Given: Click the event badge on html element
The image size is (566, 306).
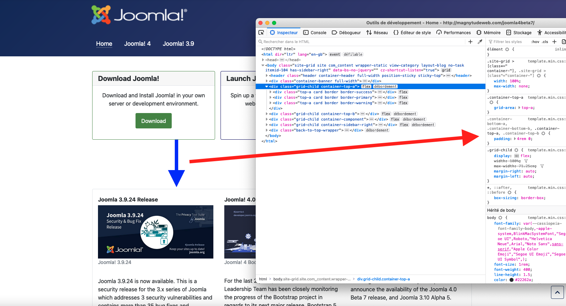Looking at the screenshot, I should pyautogui.click(x=335, y=54).
